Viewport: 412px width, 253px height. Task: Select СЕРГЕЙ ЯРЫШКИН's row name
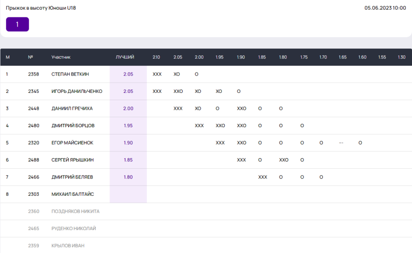tap(73, 160)
